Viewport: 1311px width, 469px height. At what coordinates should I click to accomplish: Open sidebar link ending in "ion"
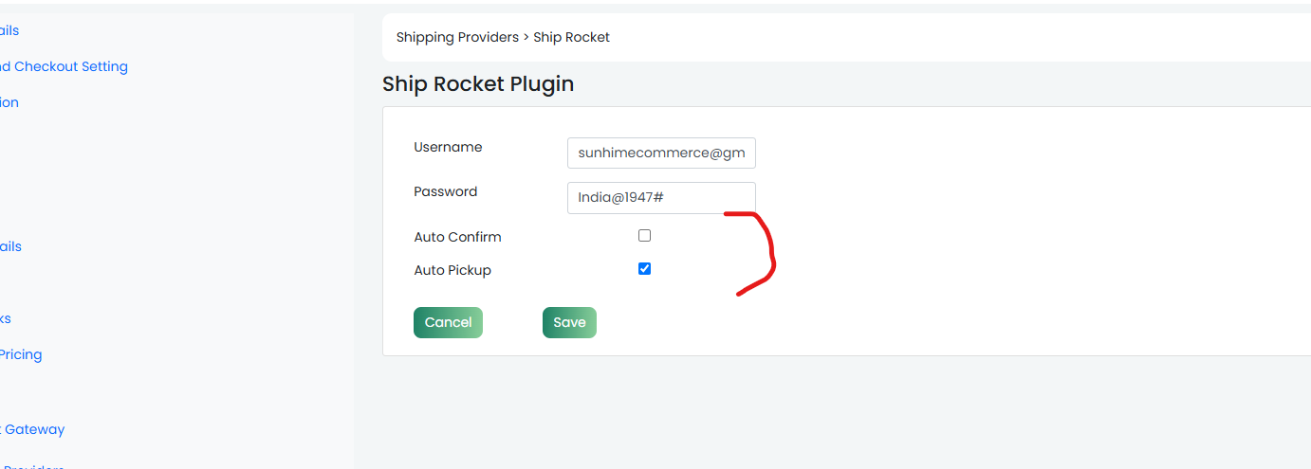9,102
